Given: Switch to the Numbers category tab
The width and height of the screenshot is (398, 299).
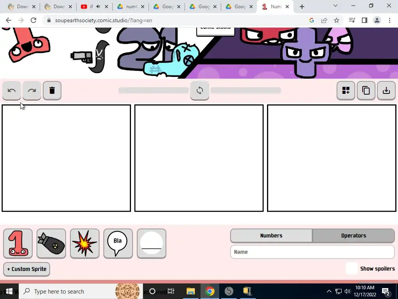Looking at the screenshot, I should coord(271,236).
